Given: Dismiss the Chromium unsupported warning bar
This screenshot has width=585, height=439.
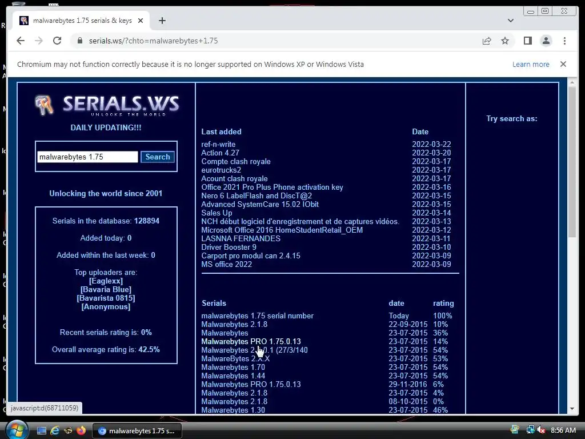Looking at the screenshot, I should (563, 64).
